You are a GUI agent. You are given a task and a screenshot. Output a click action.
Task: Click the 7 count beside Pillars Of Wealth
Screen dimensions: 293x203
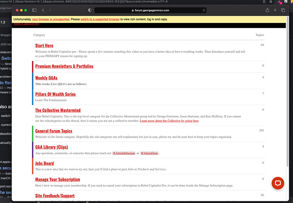tap(263, 94)
